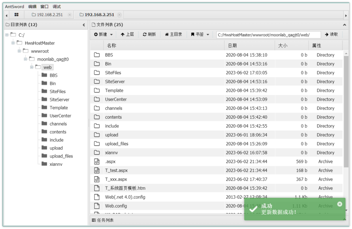
Task: Open the AntSword menu
Action: (14, 7)
